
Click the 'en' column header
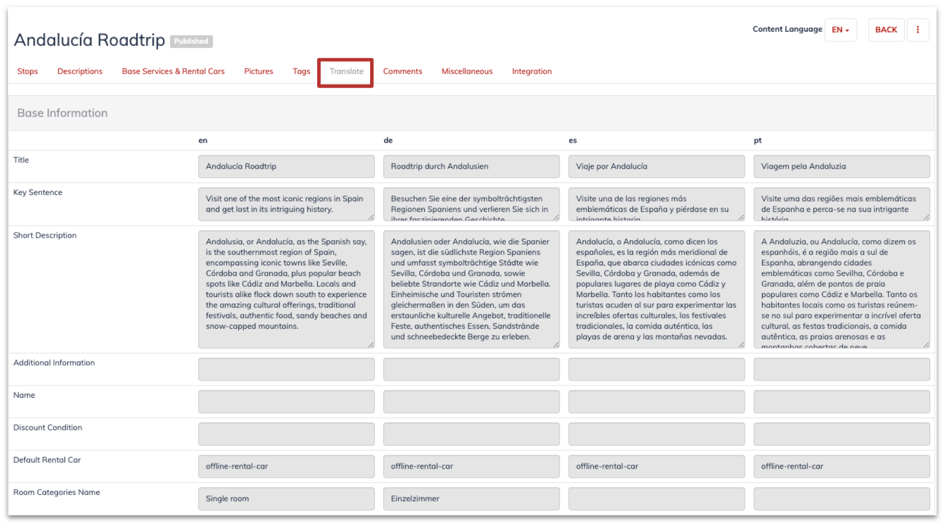[x=203, y=140]
